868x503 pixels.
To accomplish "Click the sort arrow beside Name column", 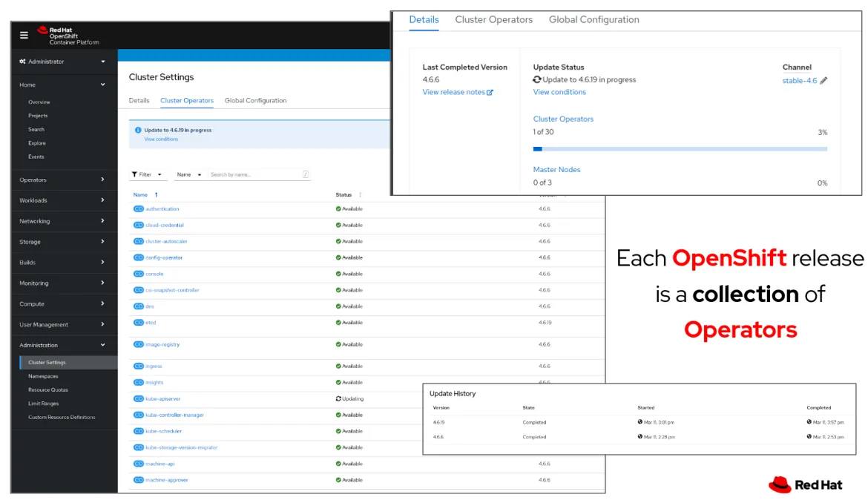I will point(156,195).
